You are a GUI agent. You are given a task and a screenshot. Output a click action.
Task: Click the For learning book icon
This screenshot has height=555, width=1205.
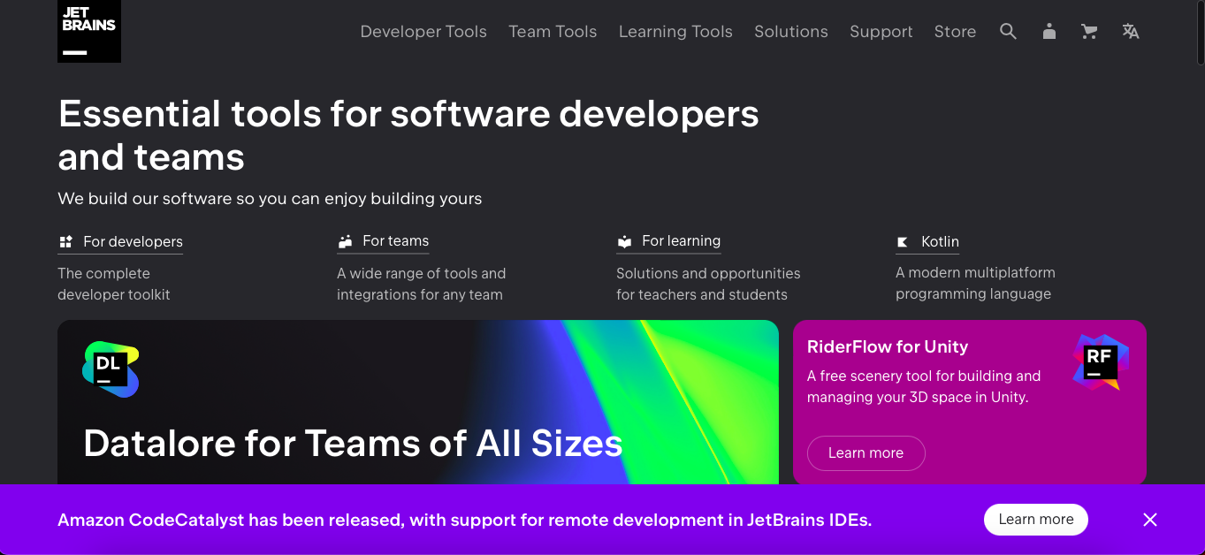click(624, 241)
